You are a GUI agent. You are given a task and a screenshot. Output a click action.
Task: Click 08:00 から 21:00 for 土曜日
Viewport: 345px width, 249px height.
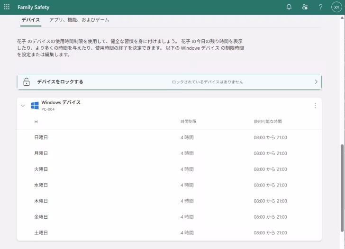(270, 233)
